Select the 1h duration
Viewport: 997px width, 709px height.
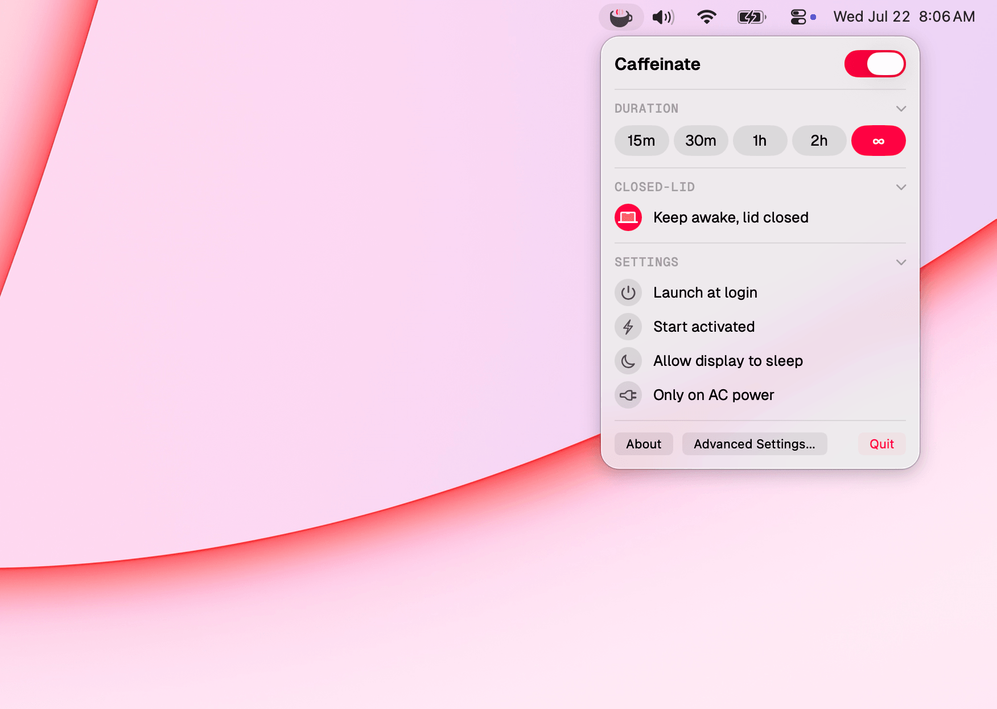point(760,141)
